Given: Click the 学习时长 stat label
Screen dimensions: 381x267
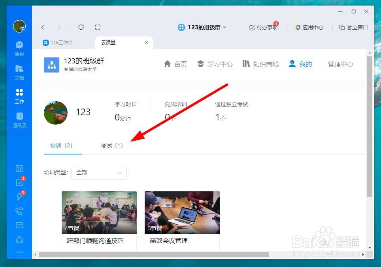Looking at the screenshot, I should [126, 104].
